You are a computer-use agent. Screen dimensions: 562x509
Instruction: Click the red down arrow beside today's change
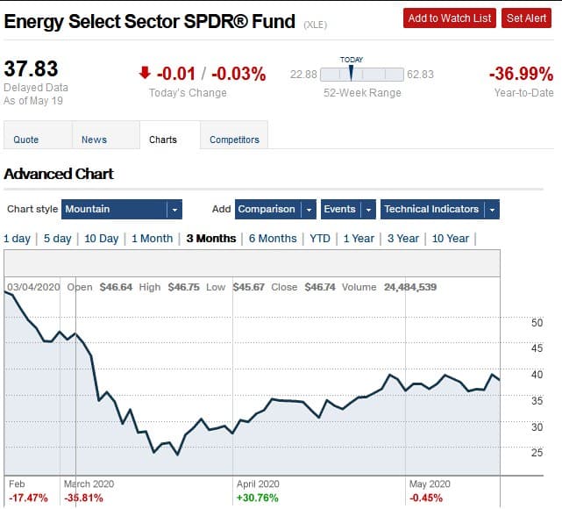(145, 74)
